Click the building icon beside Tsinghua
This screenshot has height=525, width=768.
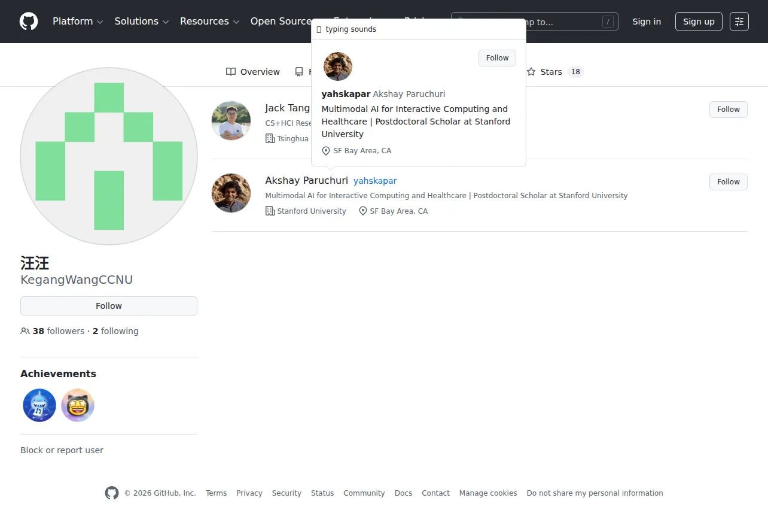[270, 138]
